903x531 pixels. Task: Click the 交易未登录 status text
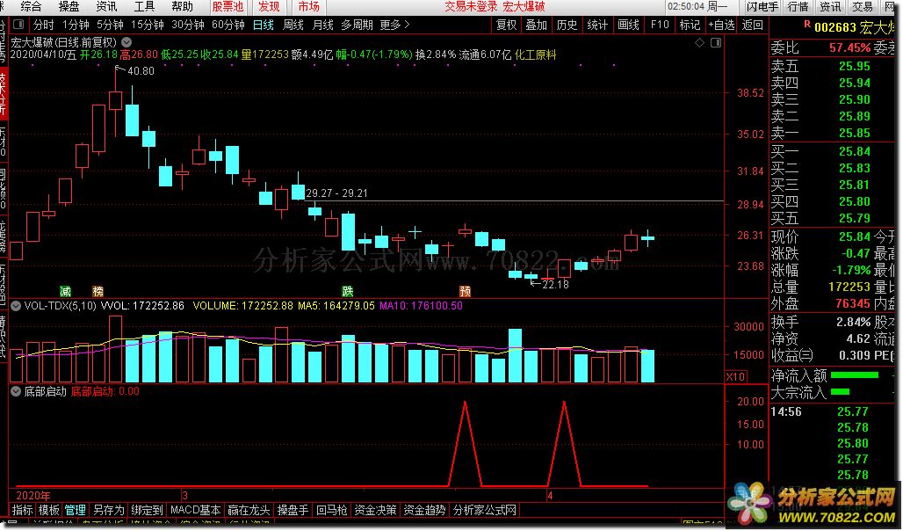click(471, 7)
